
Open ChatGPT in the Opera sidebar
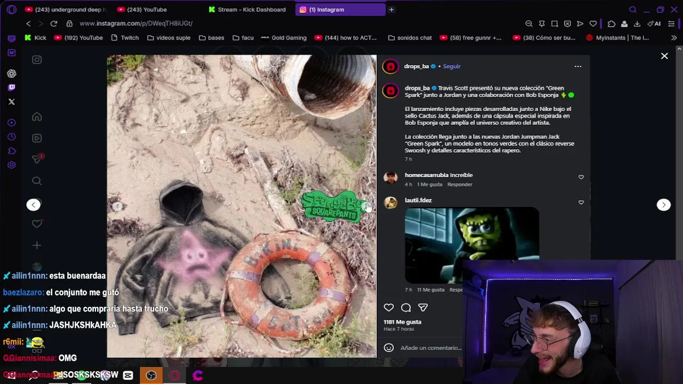12,74
